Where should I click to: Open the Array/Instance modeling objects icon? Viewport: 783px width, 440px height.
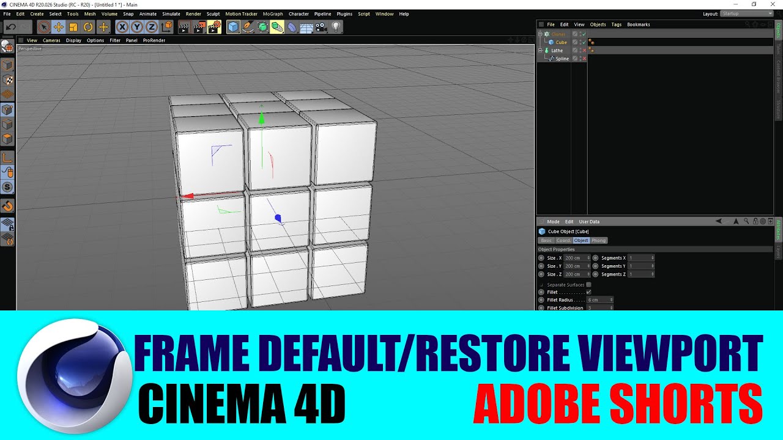[x=277, y=27]
